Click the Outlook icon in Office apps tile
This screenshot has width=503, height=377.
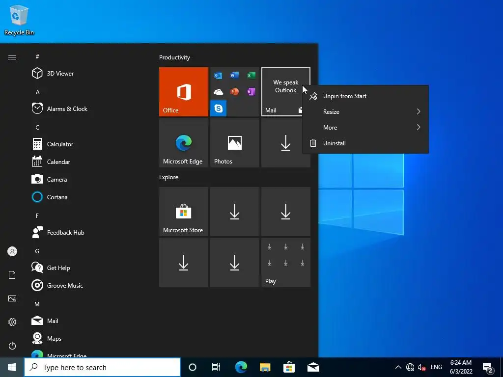218,75
